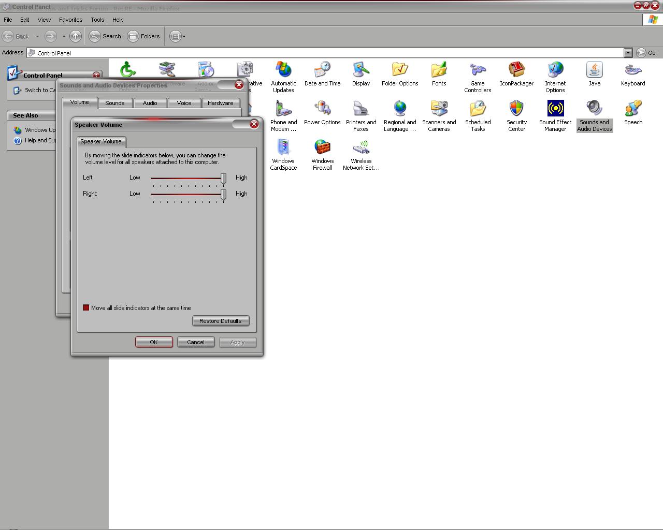
Task: Expand the Address bar dropdown
Action: 628,53
